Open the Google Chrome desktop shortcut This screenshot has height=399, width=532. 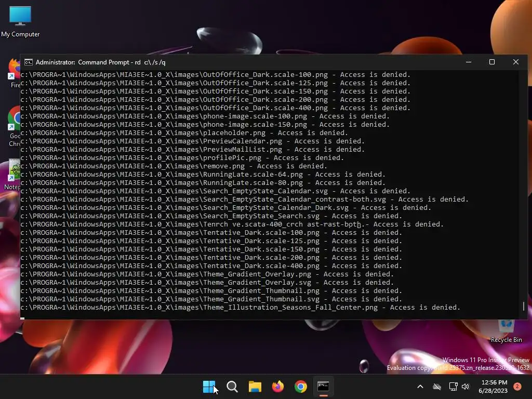[x=14, y=127]
